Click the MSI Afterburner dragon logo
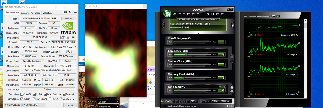The image size is (323, 108). click(x=167, y=13)
